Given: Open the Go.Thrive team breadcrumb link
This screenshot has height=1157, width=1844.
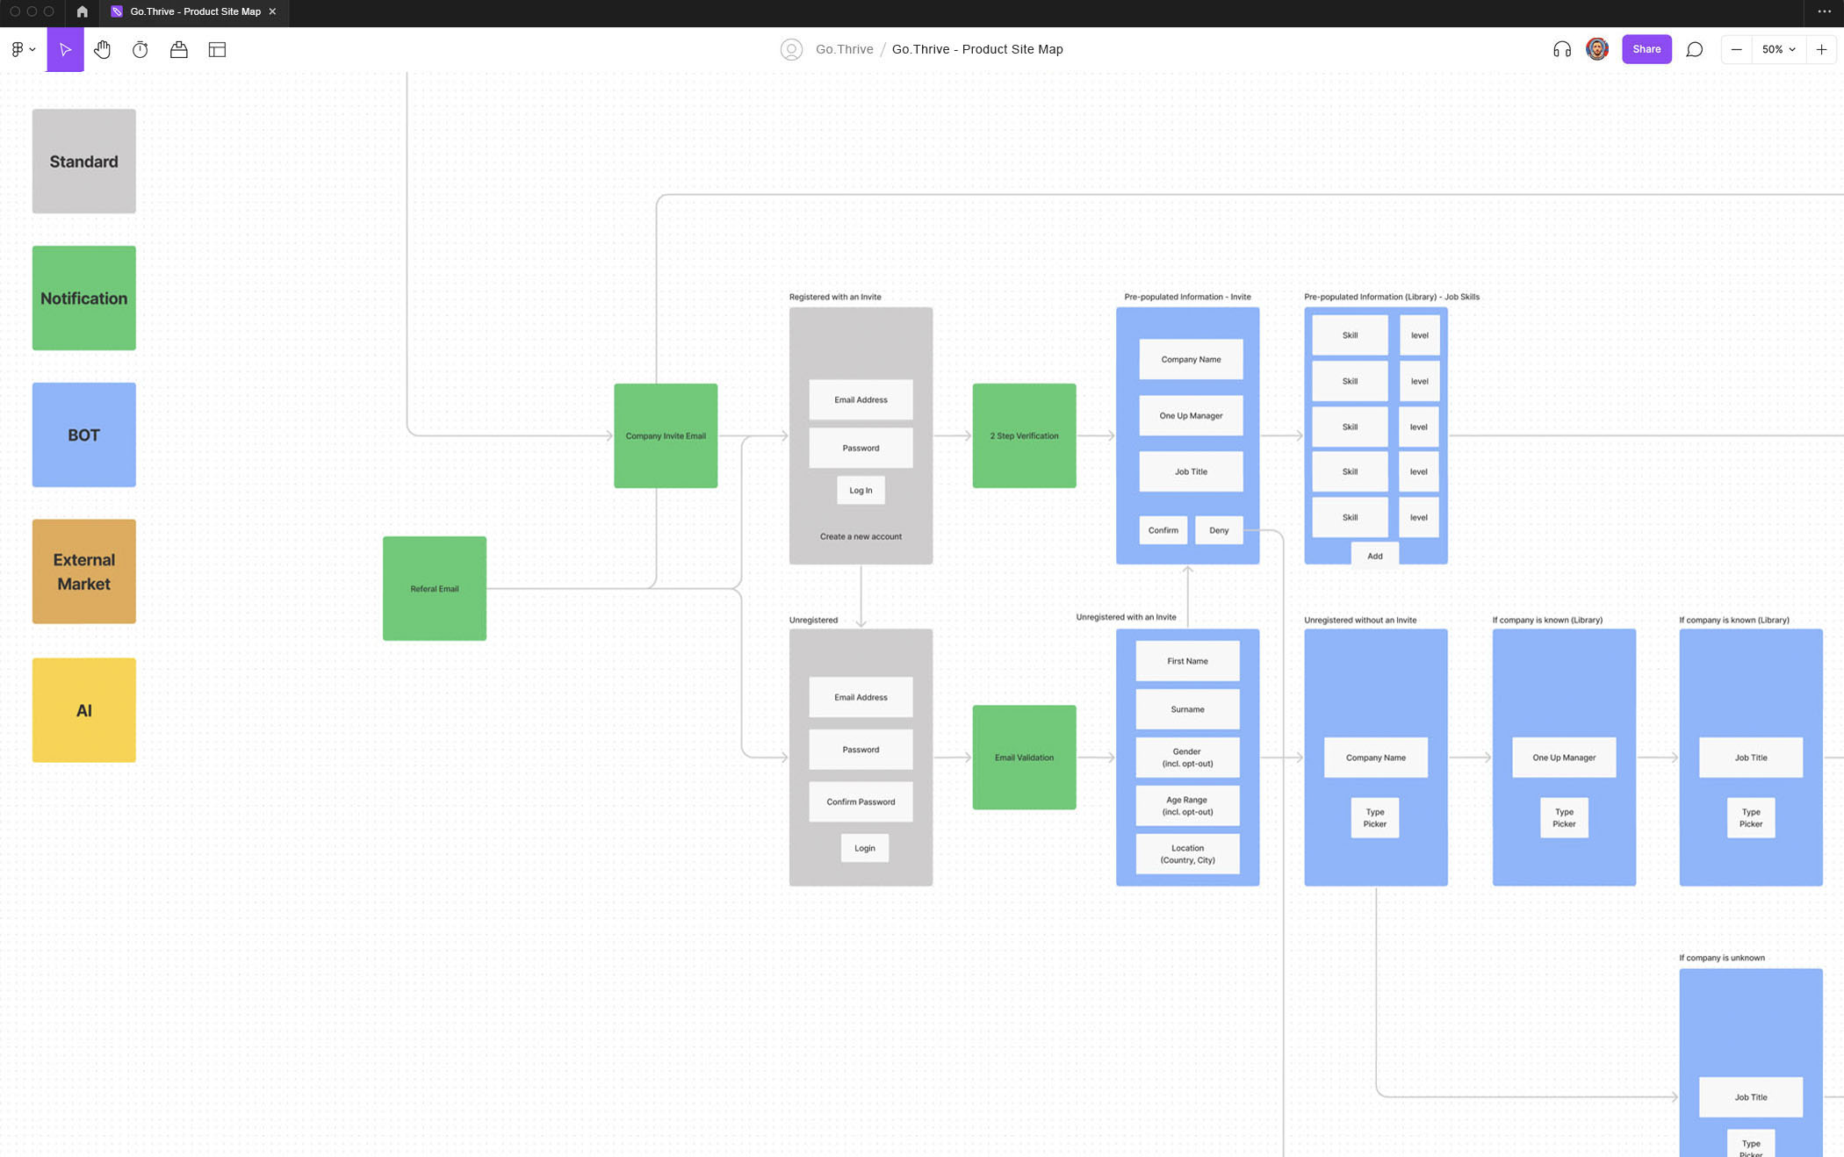Looking at the screenshot, I should 844,49.
